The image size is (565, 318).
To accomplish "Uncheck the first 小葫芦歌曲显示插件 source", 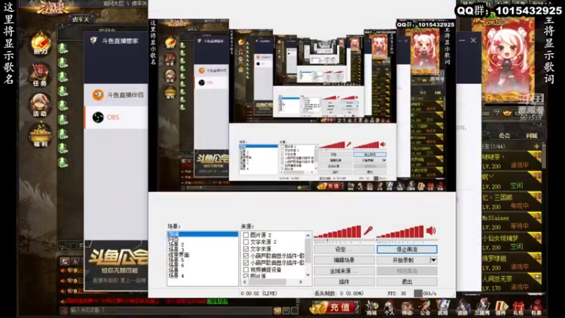I will coord(246,256).
